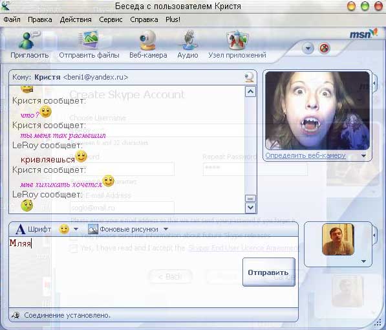The height and width of the screenshot is (330, 386).
Task: Open the Правка menu
Action: (39, 19)
